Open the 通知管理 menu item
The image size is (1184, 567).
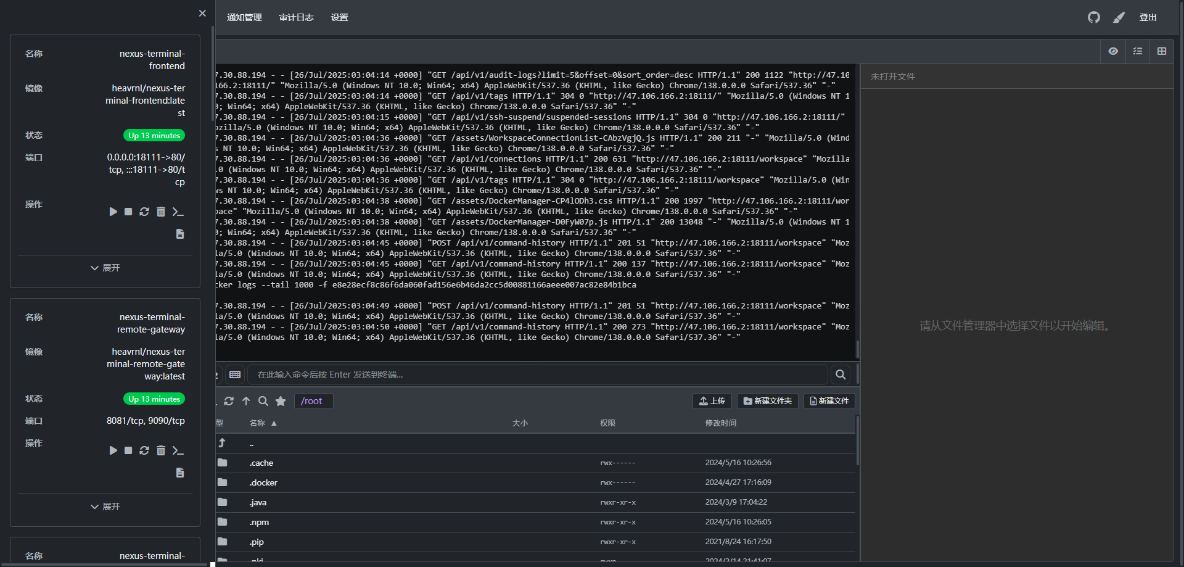(x=244, y=17)
